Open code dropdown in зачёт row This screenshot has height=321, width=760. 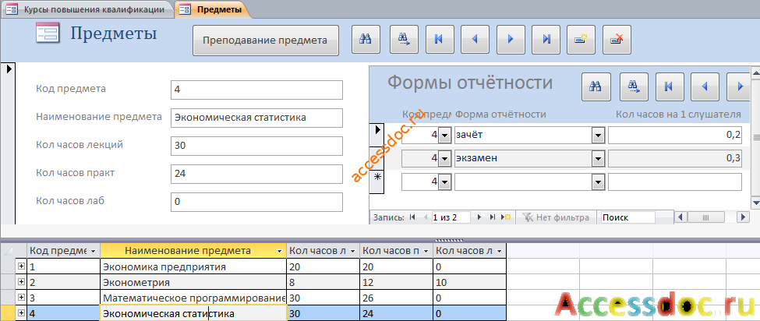[444, 136]
